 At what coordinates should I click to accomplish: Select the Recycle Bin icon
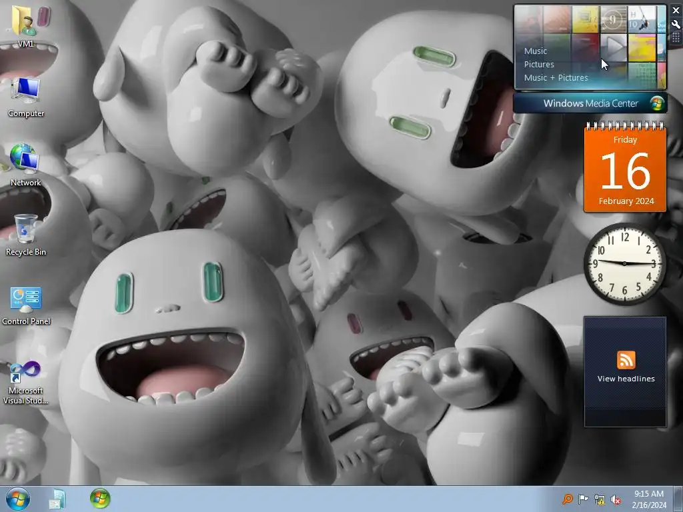(x=25, y=235)
